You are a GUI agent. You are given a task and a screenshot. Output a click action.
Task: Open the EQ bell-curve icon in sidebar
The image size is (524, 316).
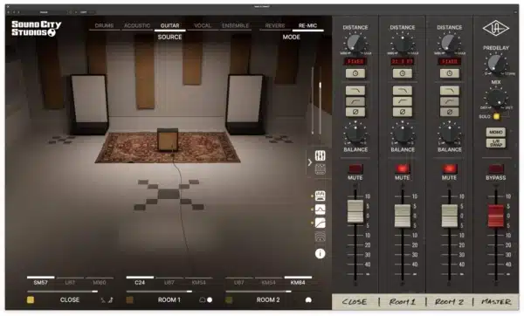click(321, 210)
